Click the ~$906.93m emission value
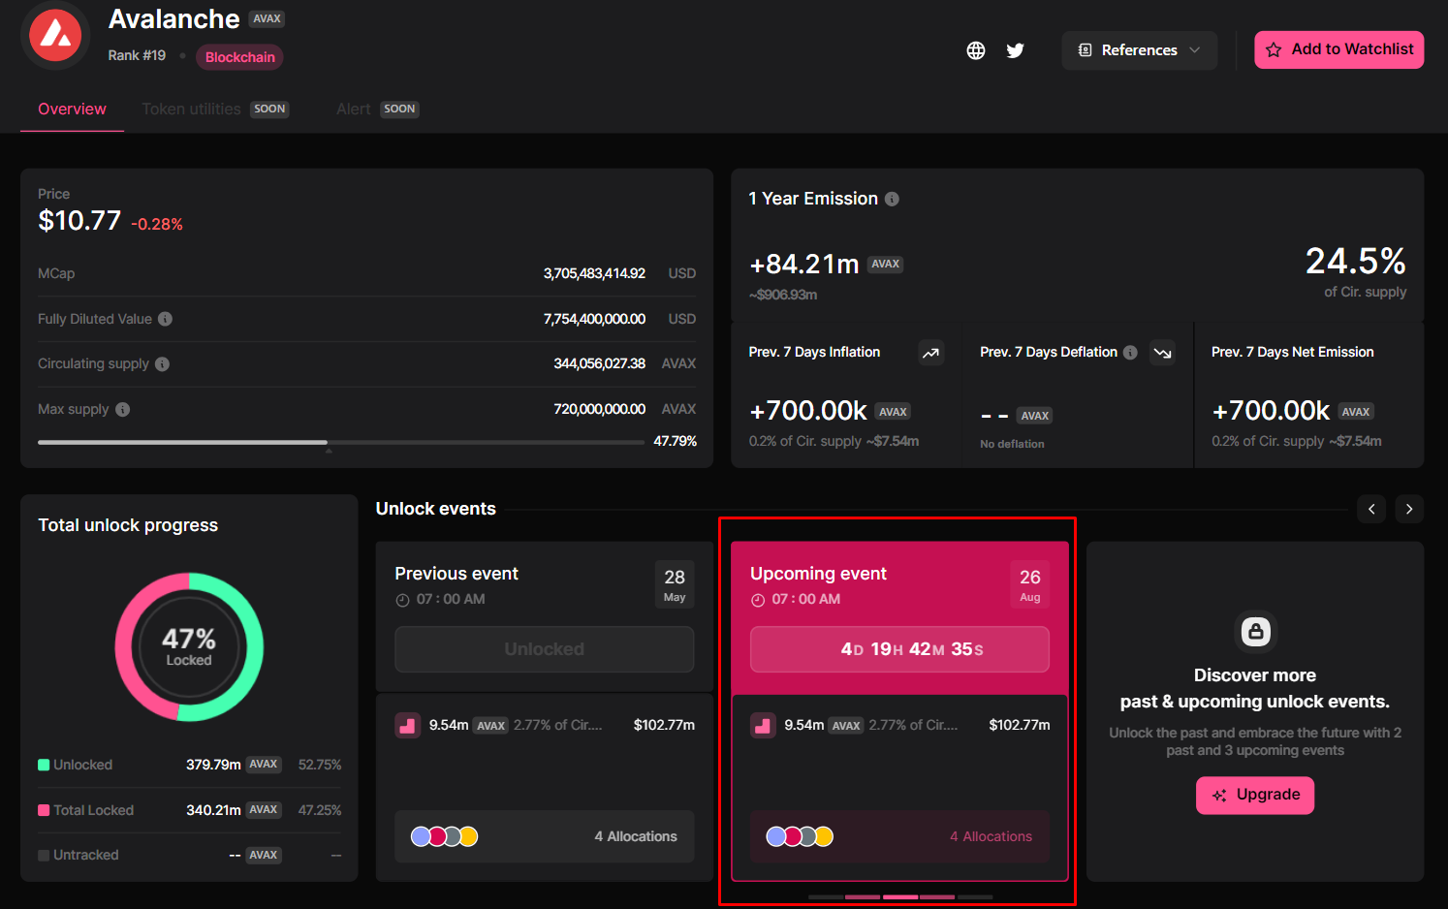 [783, 295]
